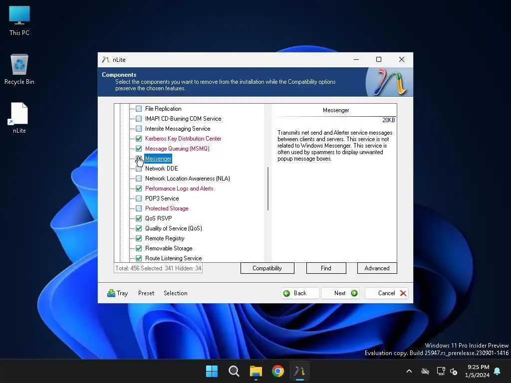Viewport: 511px width, 383px height.
Task: Check the POP3 Service checkbox
Action: [x=139, y=198]
